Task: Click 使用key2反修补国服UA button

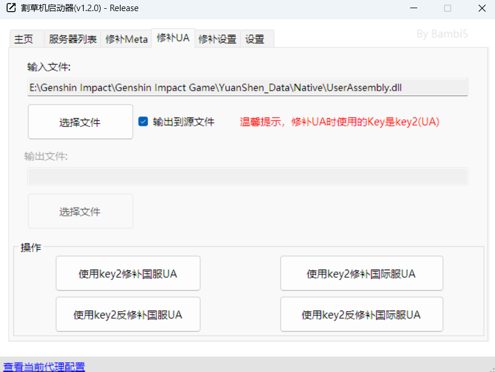Action: [128, 314]
